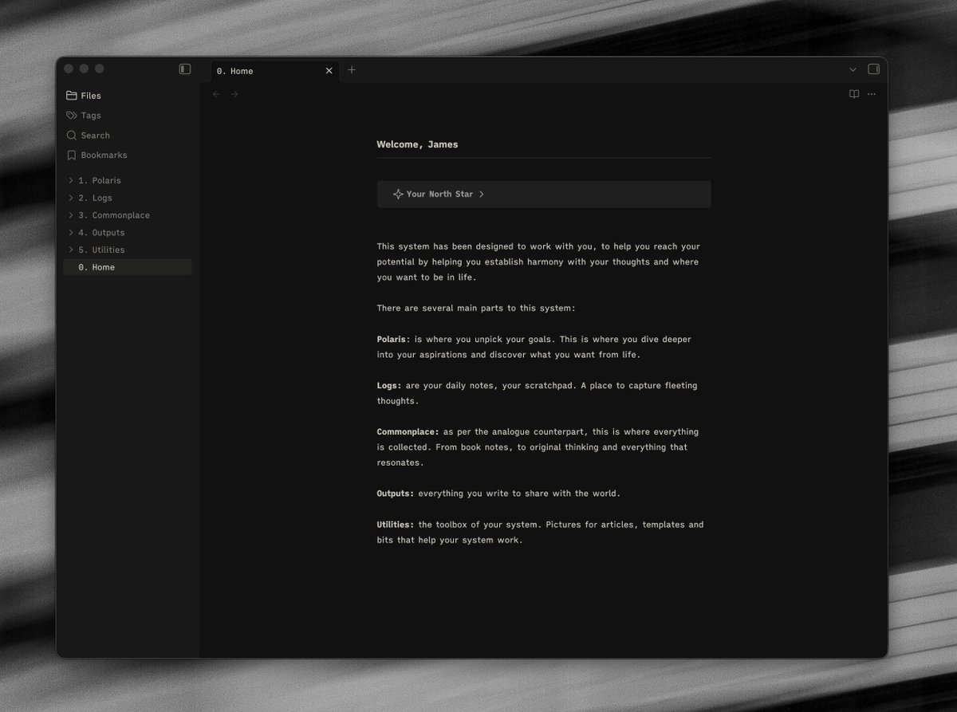Switch to reading view book icon
The width and height of the screenshot is (957, 712).
coord(854,94)
